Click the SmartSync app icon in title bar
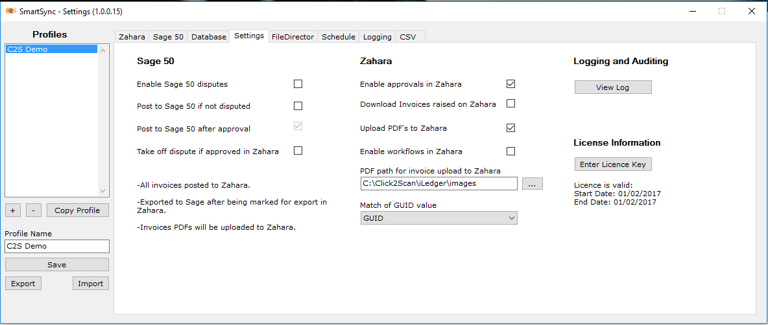The width and height of the screenshot is (768, 325). coord(11,11)
